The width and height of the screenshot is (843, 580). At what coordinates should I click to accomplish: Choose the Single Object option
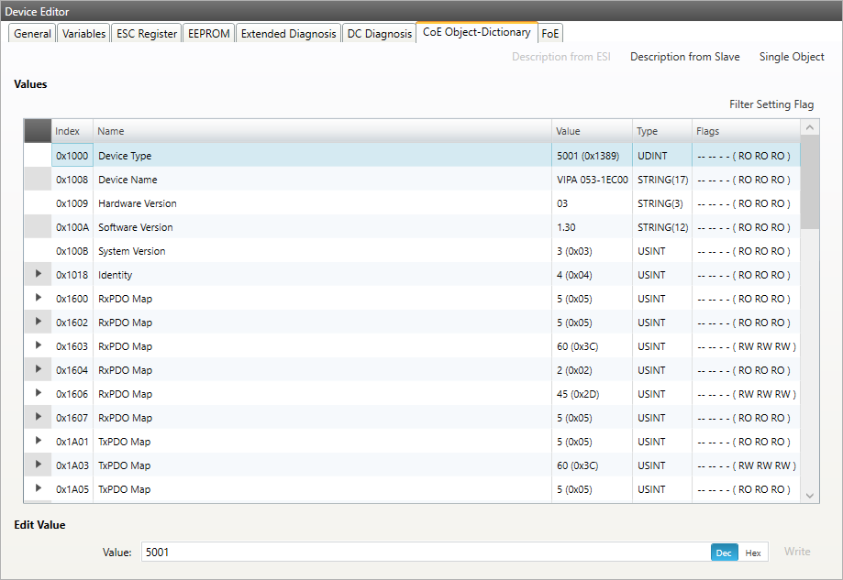coord(792,57)
